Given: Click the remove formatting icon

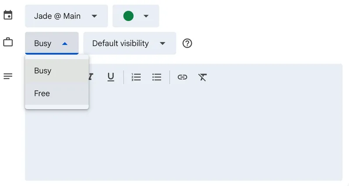Looking at the screenshot, I should 202,77.
